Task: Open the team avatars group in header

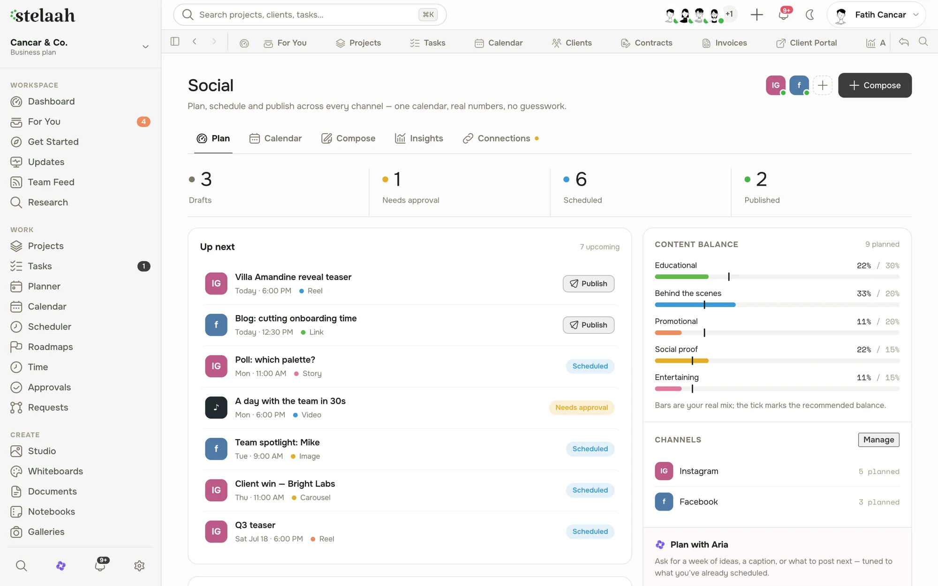Action: tap(700, 15)
